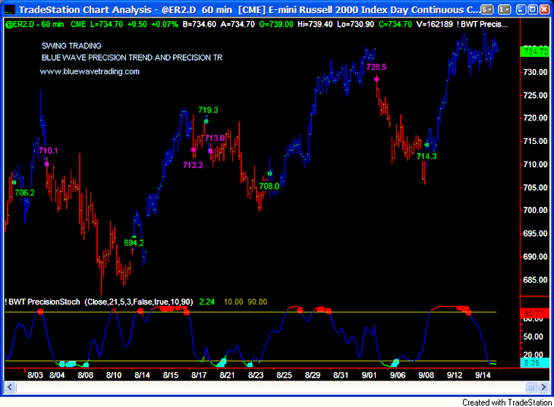
Task: Click the 708.0 green buy signal label
Action: (x=269, y=186)
